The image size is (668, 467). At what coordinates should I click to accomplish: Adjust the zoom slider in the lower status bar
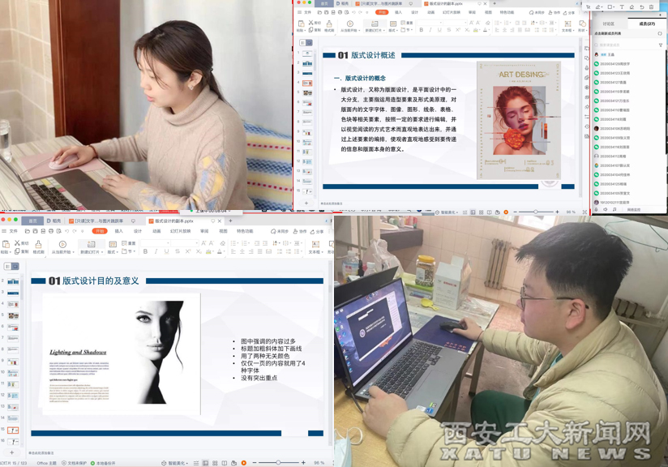278,463
